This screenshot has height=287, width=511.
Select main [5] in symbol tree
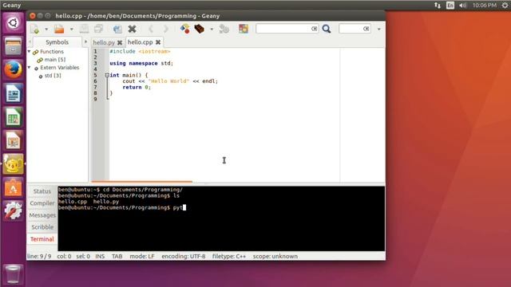55,60
